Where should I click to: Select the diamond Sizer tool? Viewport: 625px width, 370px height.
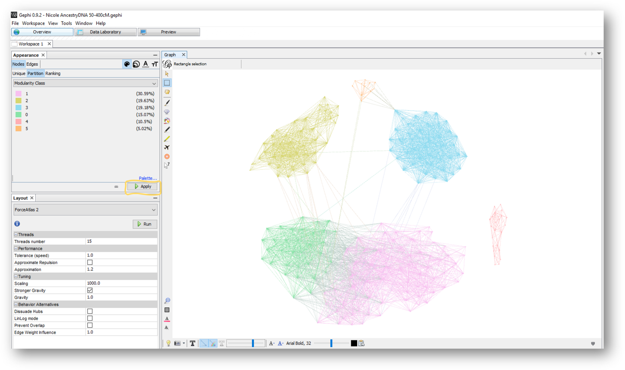[167, 112]
